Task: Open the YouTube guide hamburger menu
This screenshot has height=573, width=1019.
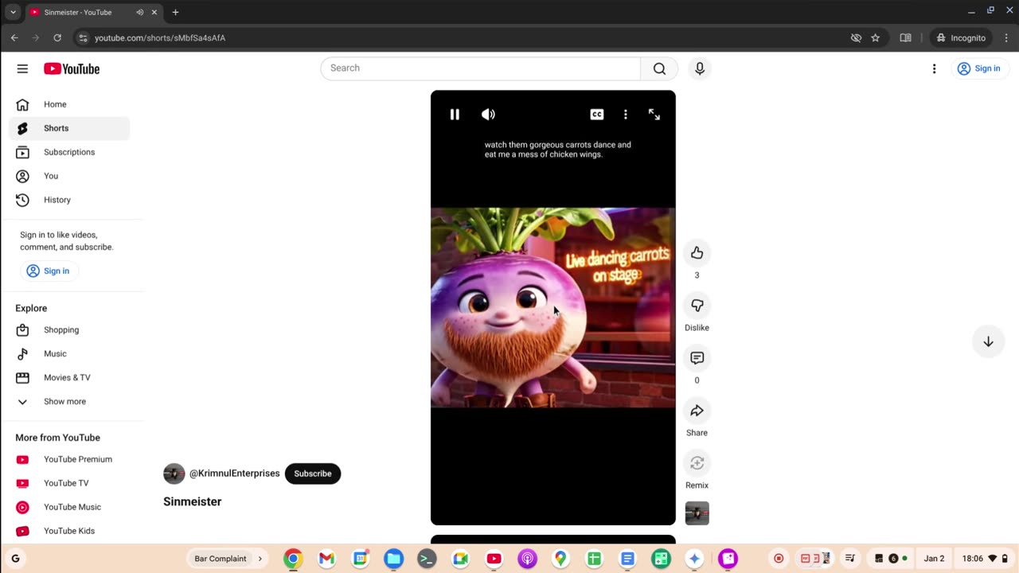Action: pyautogui.click(x=22, y=68)
